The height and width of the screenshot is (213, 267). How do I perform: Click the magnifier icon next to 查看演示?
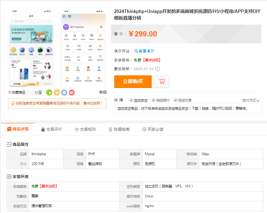point(136,51)
